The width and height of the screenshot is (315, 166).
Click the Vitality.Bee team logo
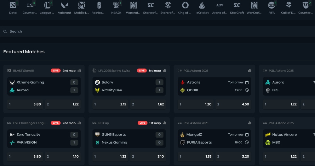pyautogui.click(x=97, y=90)
